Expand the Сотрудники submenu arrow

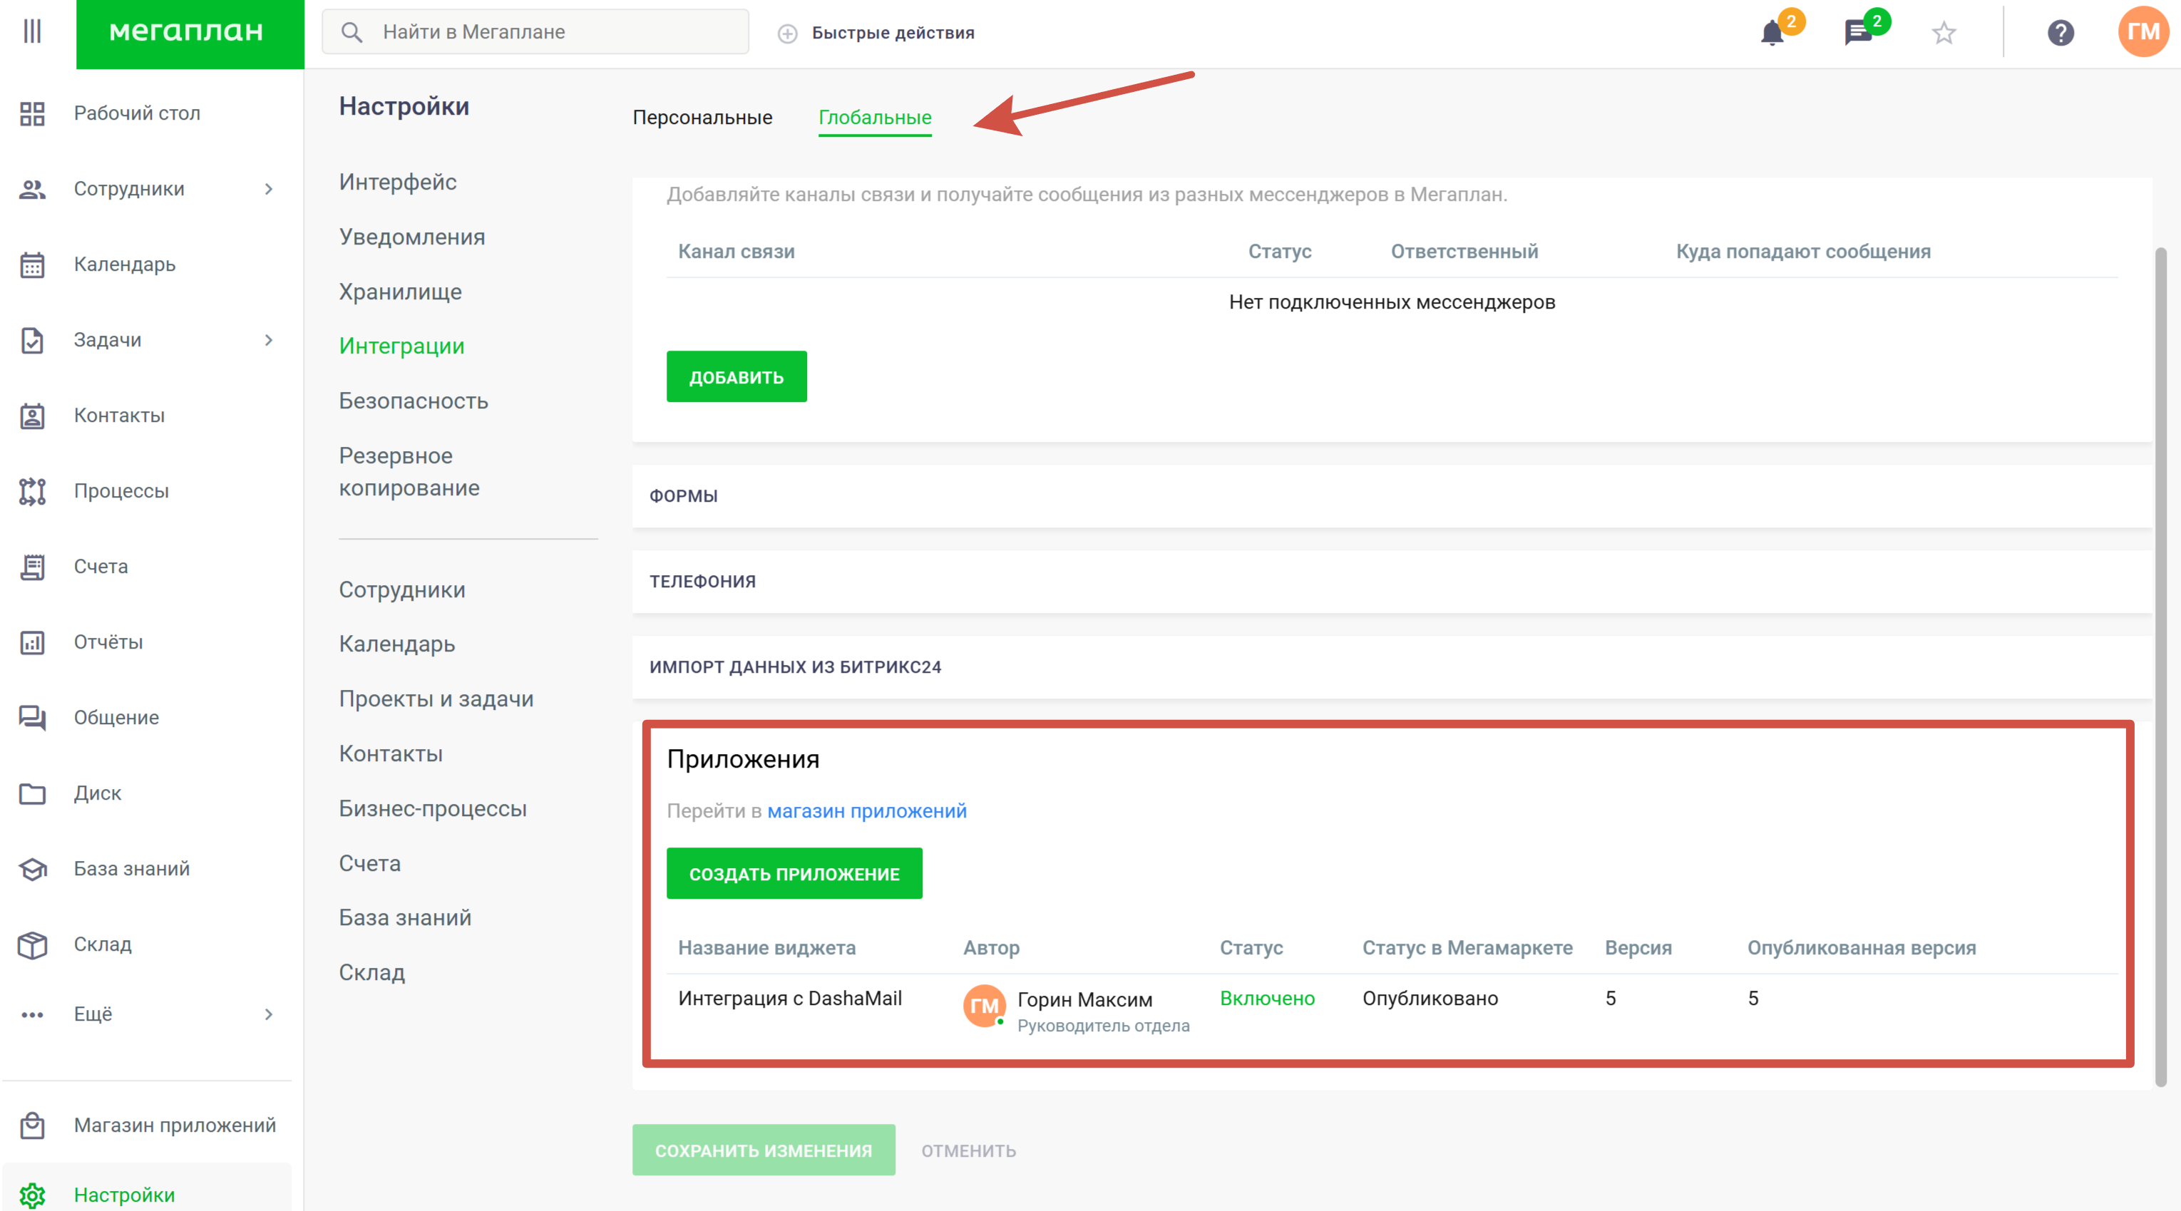[x=268, y=190]
